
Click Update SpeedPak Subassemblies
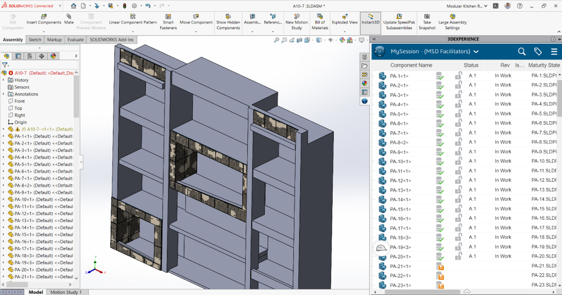[399, 22]
